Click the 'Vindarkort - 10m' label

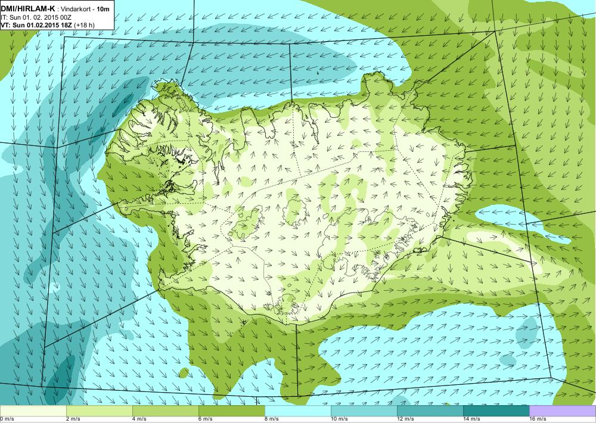click(84, 9)
